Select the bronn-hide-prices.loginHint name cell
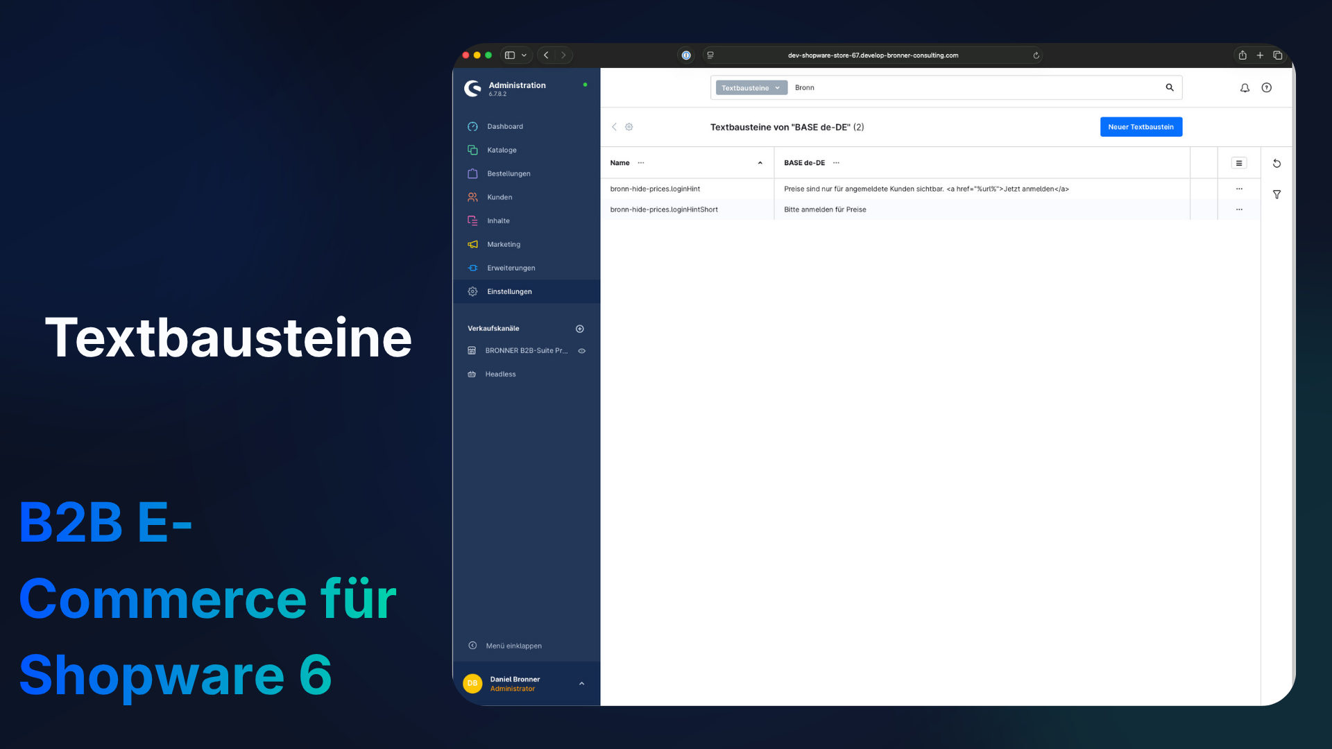This screenshot has width=1332, height=749. [x=655, y=189]
